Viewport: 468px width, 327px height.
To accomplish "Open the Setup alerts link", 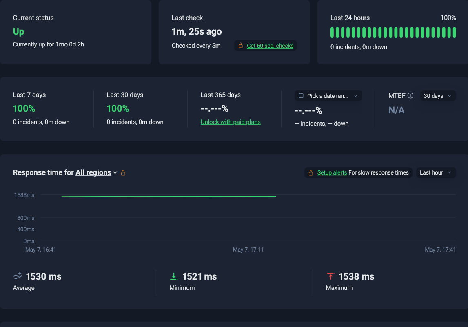I will [332, 172].
